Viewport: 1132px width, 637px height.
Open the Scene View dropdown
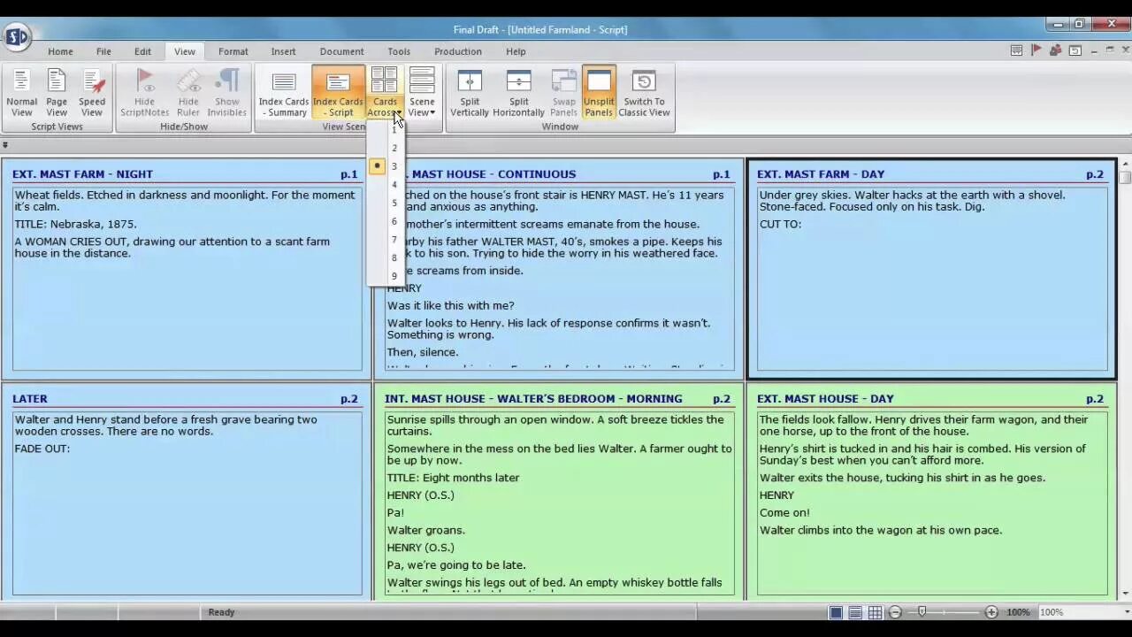[422, 93]
